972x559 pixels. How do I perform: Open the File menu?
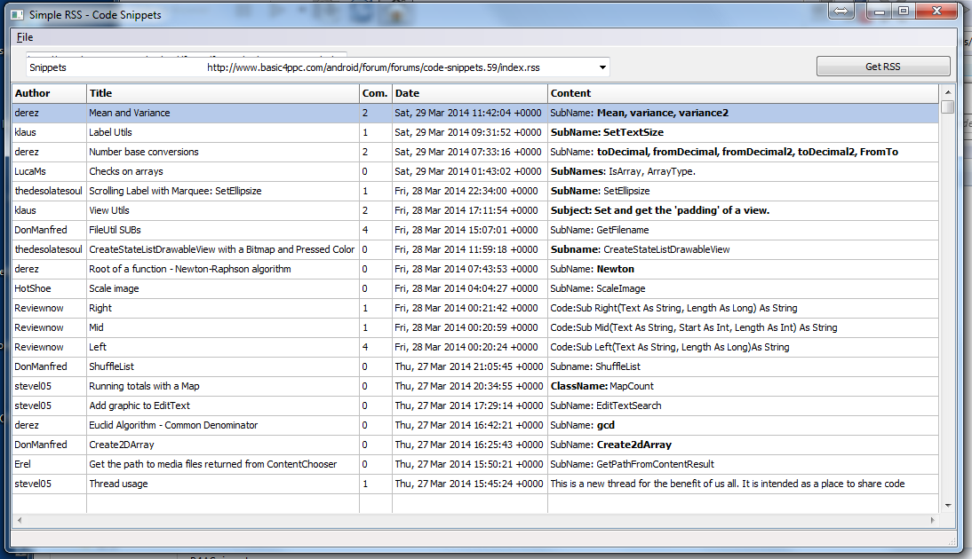24,37
